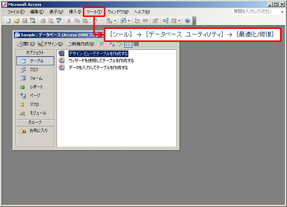Click the デザイン(D) button

(x=50, y=44)
